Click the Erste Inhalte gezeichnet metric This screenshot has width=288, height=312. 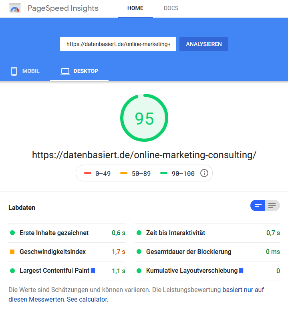pyautogui.click(x=67, y=233)
